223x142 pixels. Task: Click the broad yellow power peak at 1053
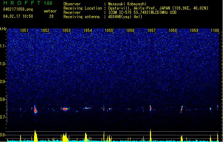[x=65, y=137]
